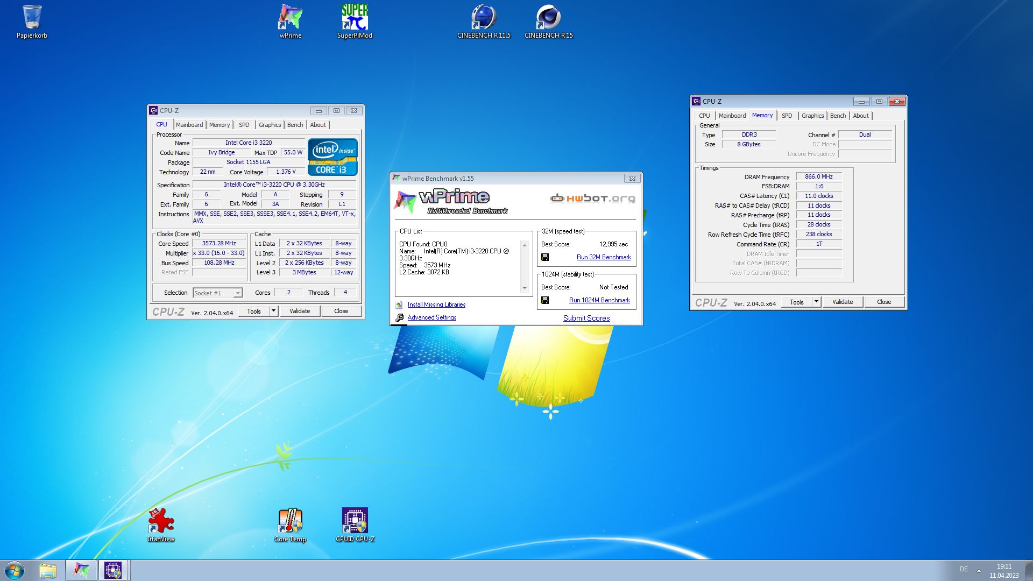Image resolution: width=1033 pixels, height=581 pixels.
Task: Click the save icon beside Run 32M Benchmark
Action: 545,257
